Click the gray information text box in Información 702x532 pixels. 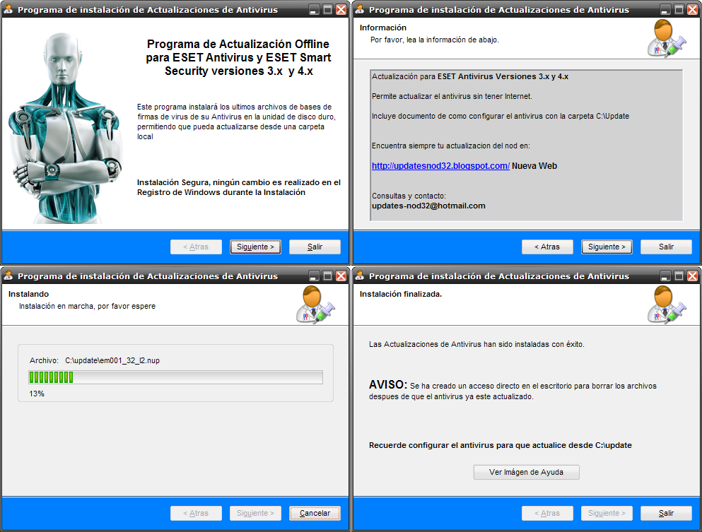pyautogui.click(x=527, y=145)
